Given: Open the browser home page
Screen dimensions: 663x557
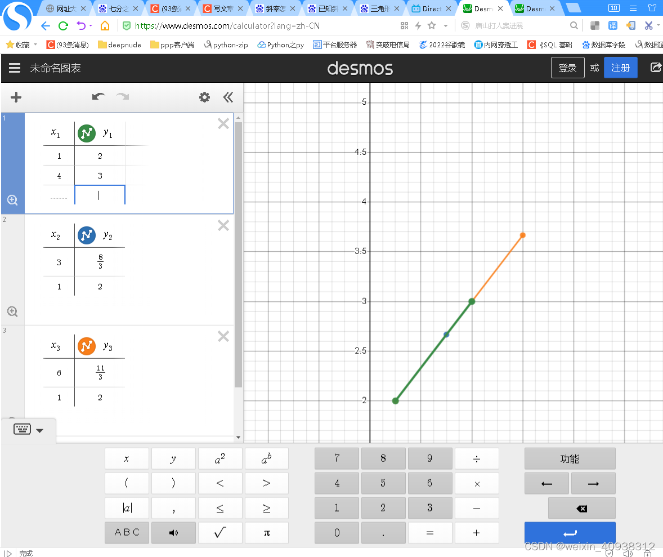Looking at the screenshot, I should coord(105,26).
